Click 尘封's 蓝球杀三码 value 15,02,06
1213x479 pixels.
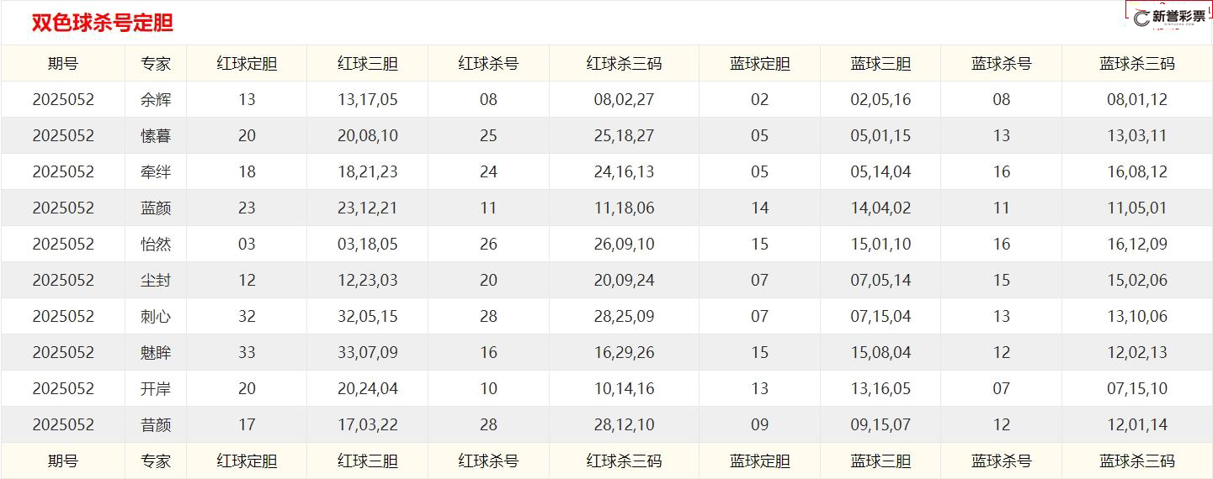tap(1137, 280)
